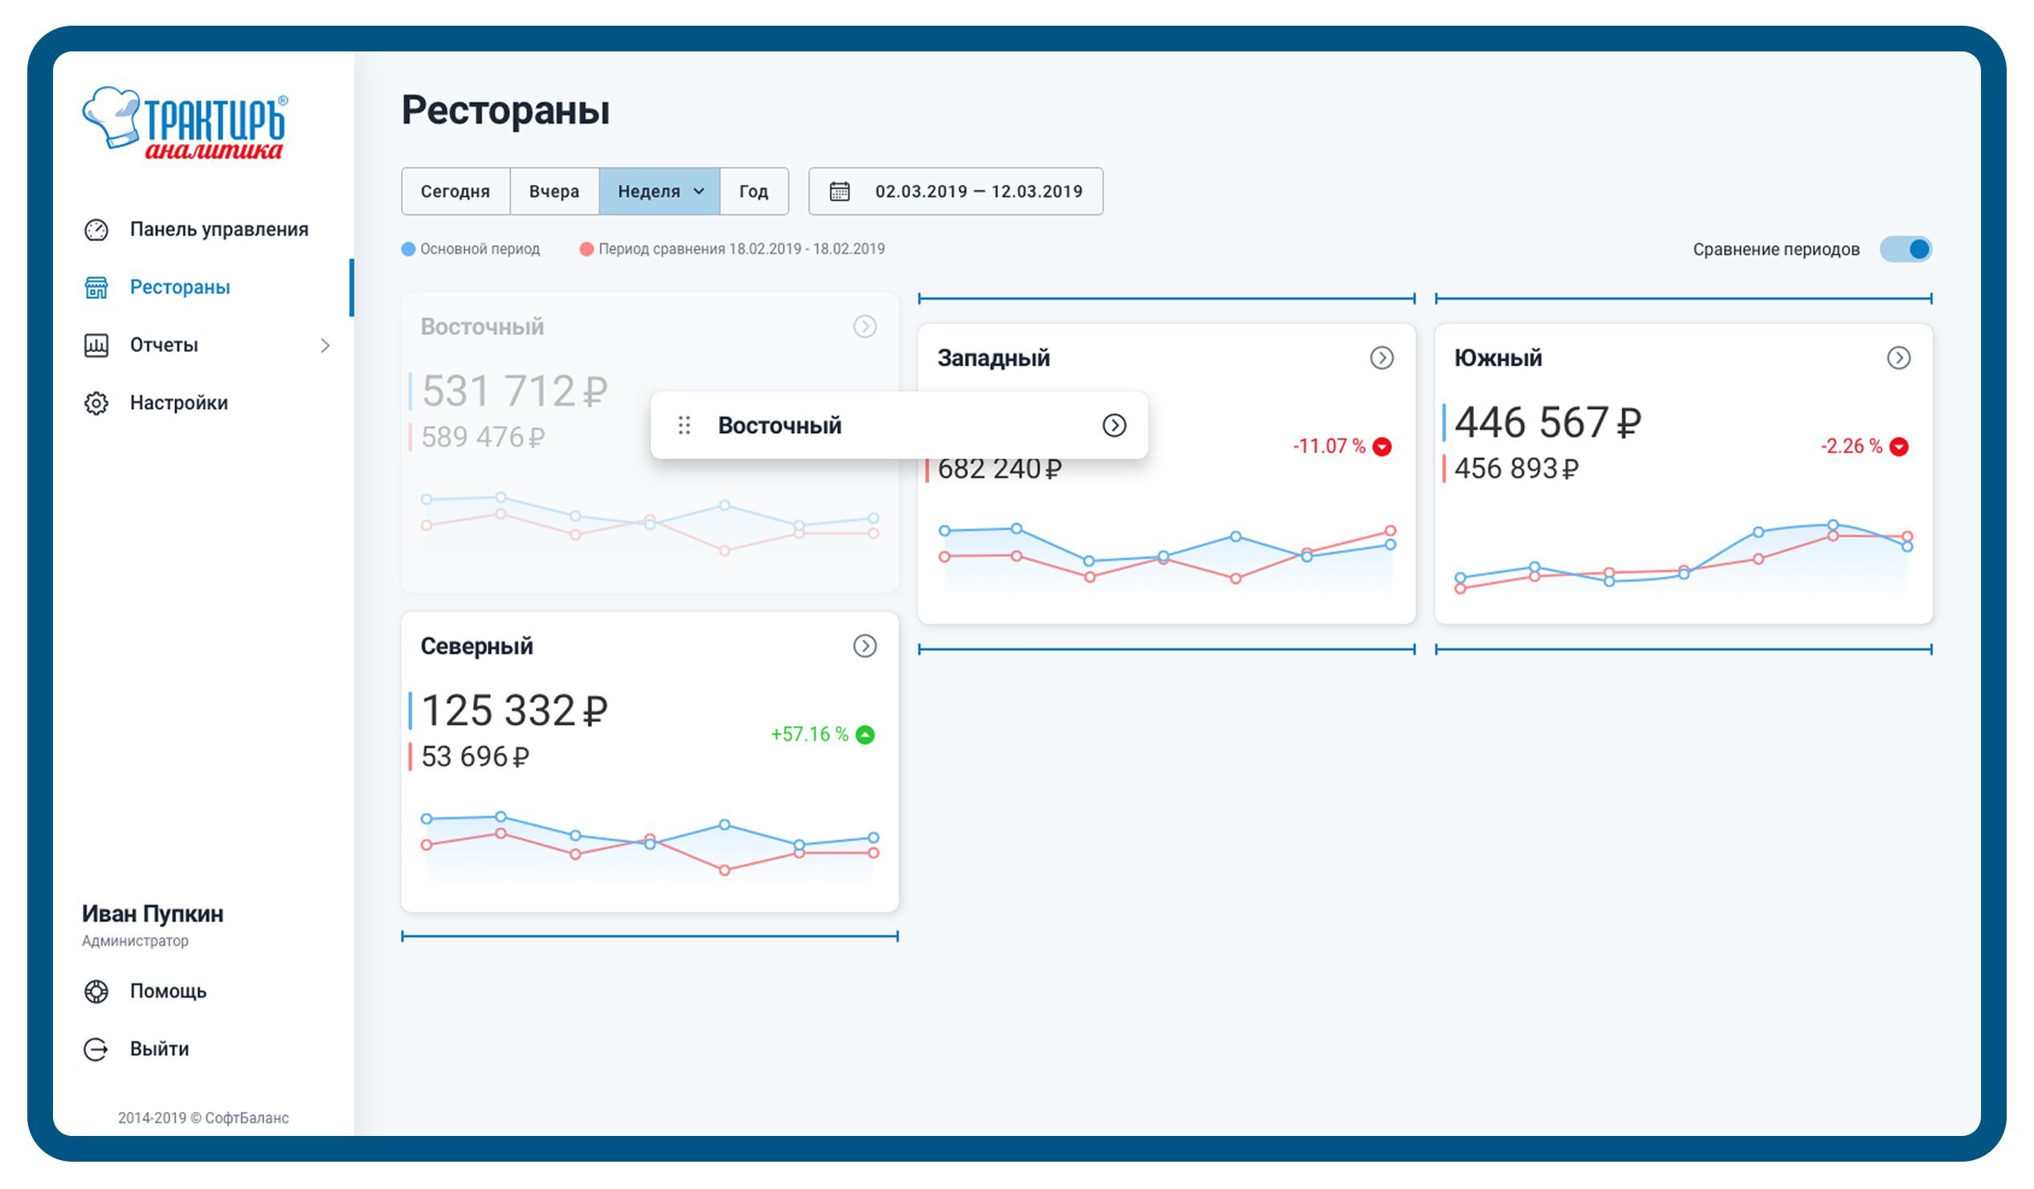
Task: Select the Сегодня period tab
Action: (455, 191)
